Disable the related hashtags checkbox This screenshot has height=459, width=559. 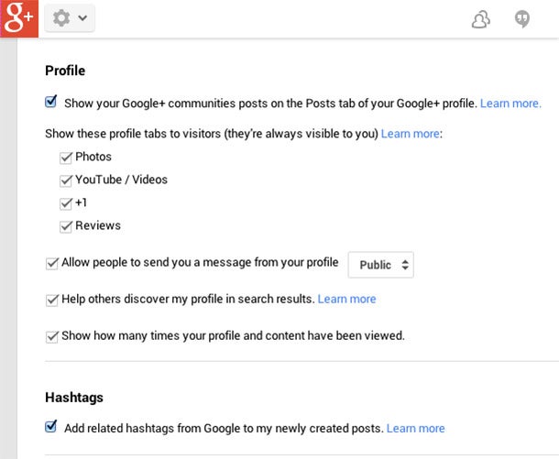51,426
